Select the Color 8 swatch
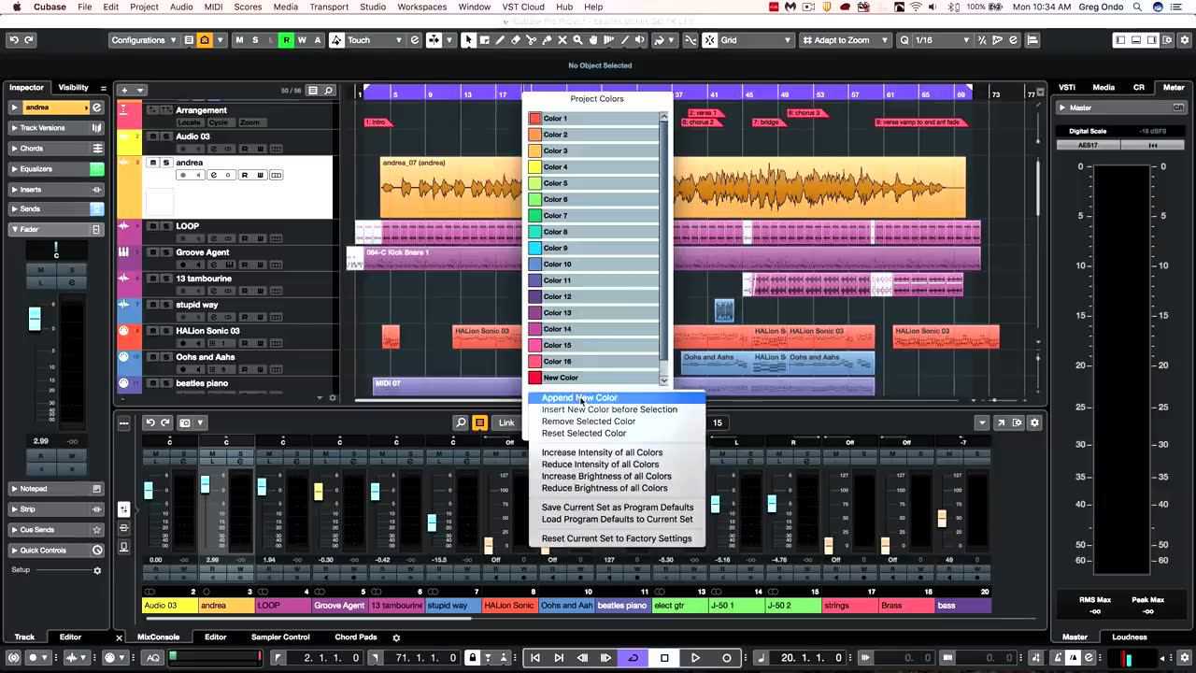The width and height of the screenshot is (1196, 673). 535,232
